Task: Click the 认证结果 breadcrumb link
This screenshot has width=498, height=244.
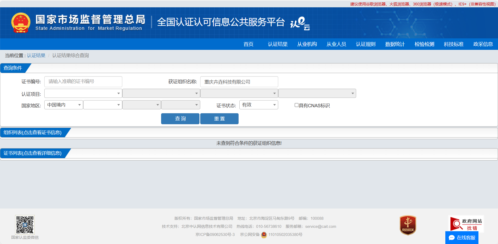Action: (36, 55)
